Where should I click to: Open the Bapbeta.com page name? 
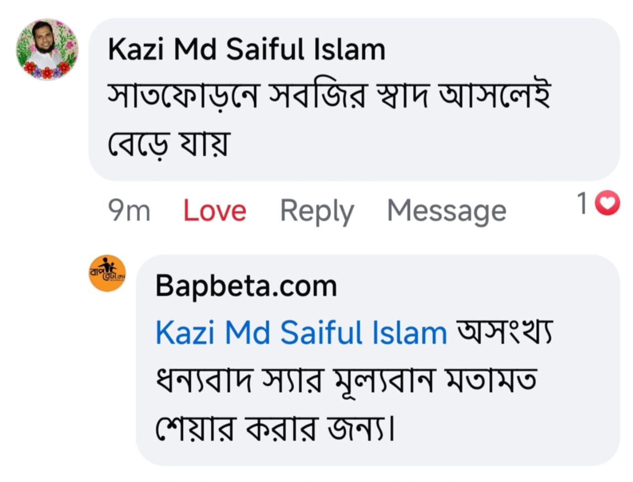click(246, 286)
